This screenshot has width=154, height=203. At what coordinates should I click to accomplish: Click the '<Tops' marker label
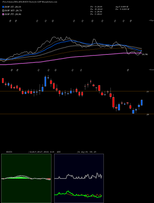click(x=151, y=21)
